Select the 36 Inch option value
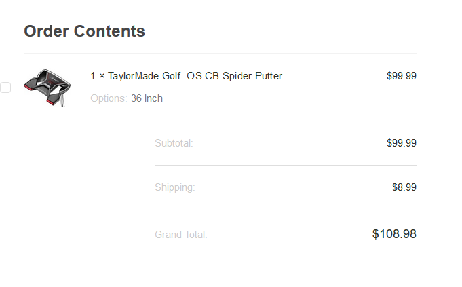This screenshot has height=287, width=462. pyautogui.click(x=147, y=98)
